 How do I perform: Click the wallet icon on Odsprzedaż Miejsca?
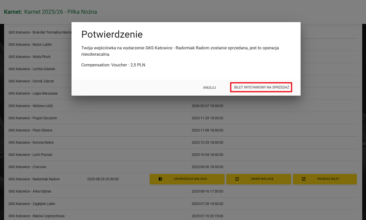(x=160, y=179)
